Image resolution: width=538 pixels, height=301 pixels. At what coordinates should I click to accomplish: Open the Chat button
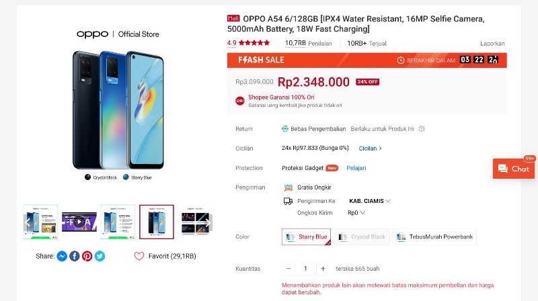(514, 169)
